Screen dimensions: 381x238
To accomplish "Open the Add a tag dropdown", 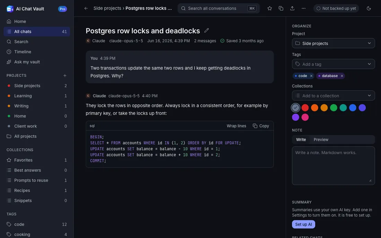I will 333,64.
